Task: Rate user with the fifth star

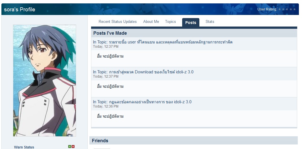Action: coord(294,9)
